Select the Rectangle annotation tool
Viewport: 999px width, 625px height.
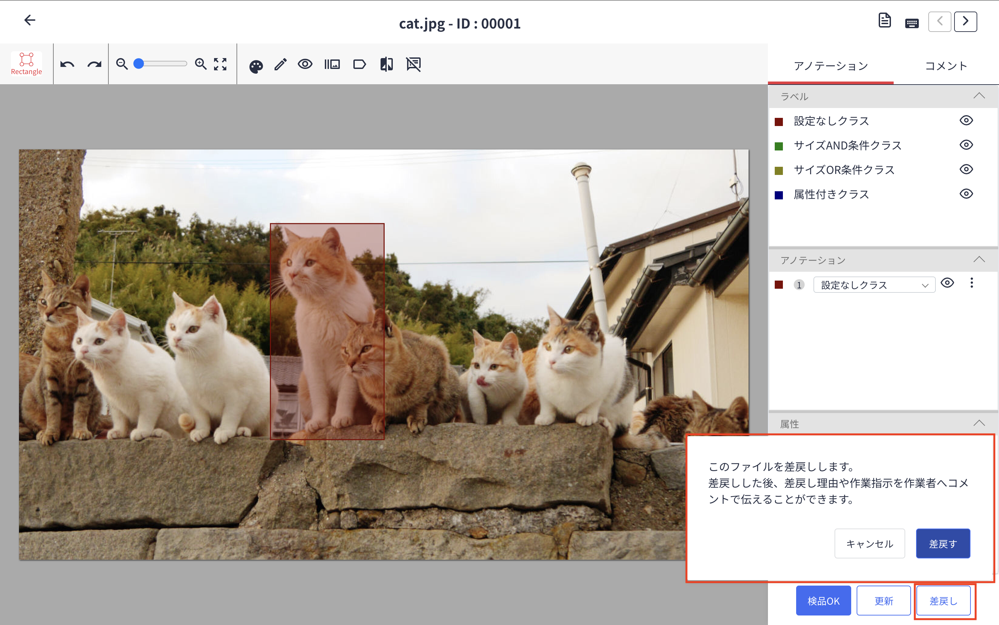27,64
